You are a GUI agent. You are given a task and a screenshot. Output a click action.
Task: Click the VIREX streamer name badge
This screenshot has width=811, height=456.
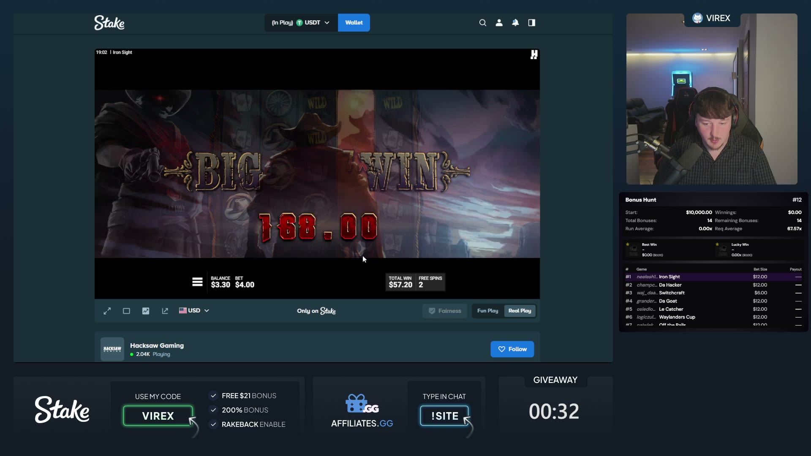711,18
